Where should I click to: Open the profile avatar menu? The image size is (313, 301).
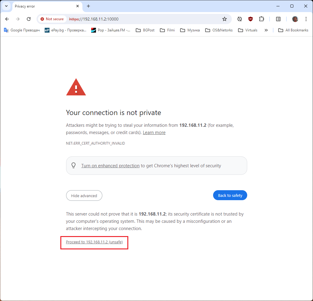tap(295, 19)
